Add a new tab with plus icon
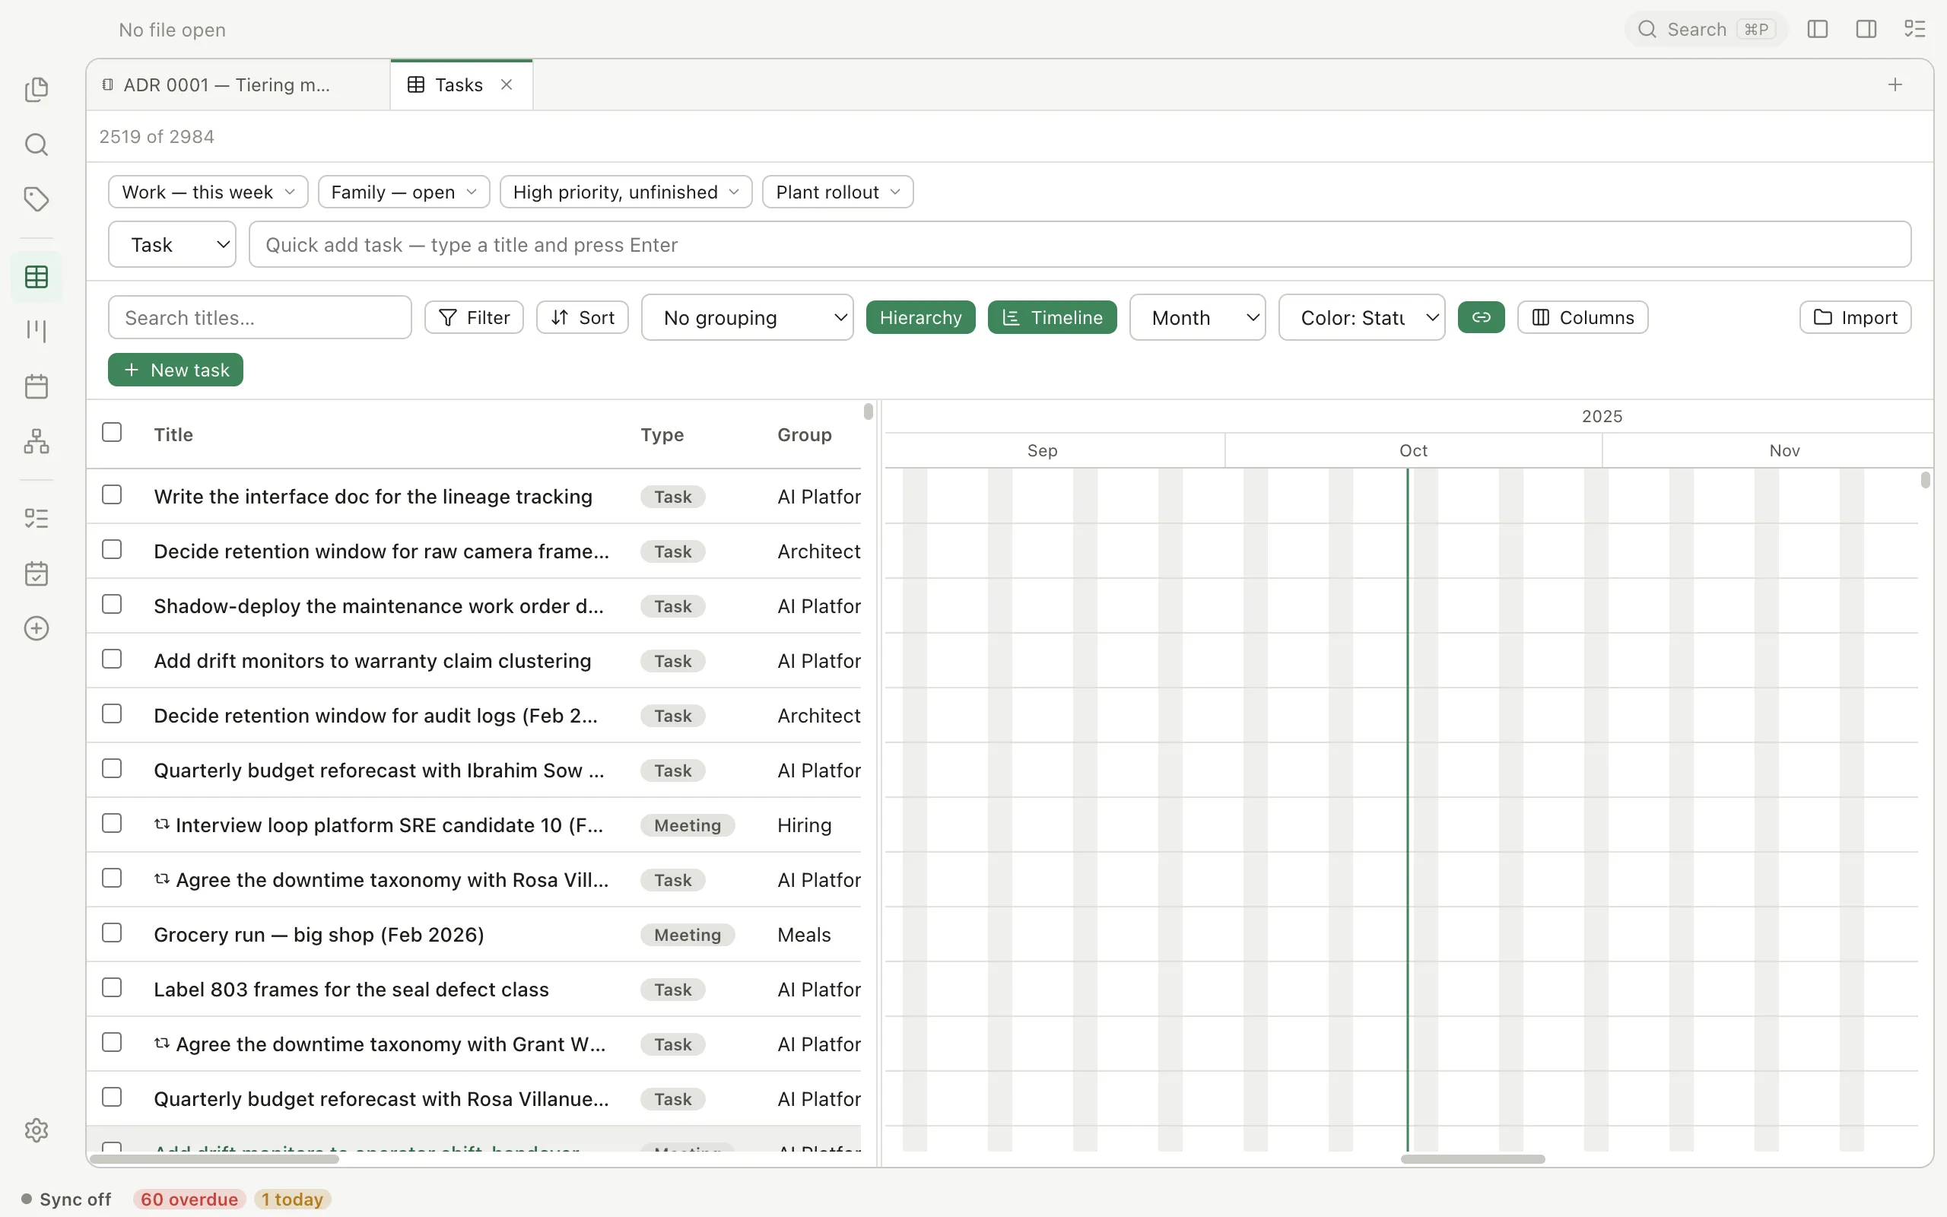The image size is (1947, 1217). click(x=1895, y=84)
